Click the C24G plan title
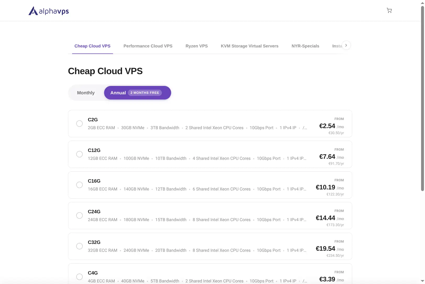This screenshot has height=284, width=425. coord(94,212)
